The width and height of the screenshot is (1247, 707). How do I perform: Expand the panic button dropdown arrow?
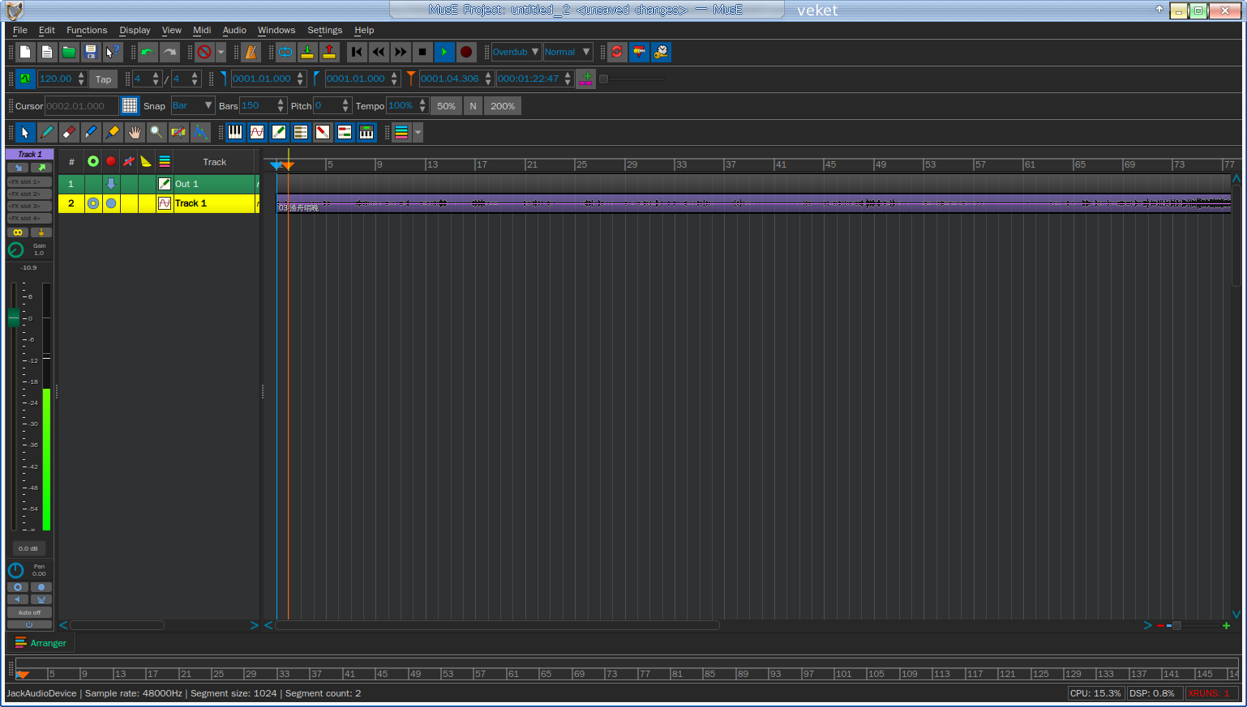pyautogui.click(x=221, y=52)
